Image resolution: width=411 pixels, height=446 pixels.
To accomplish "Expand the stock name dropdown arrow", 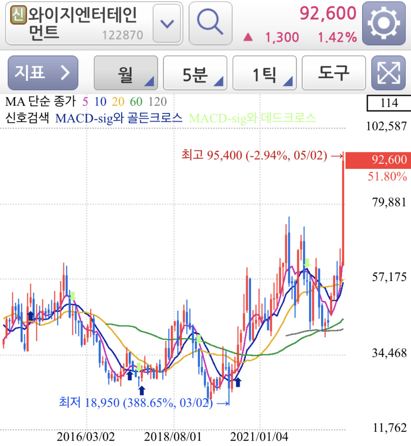I will [x=167, y=24].
